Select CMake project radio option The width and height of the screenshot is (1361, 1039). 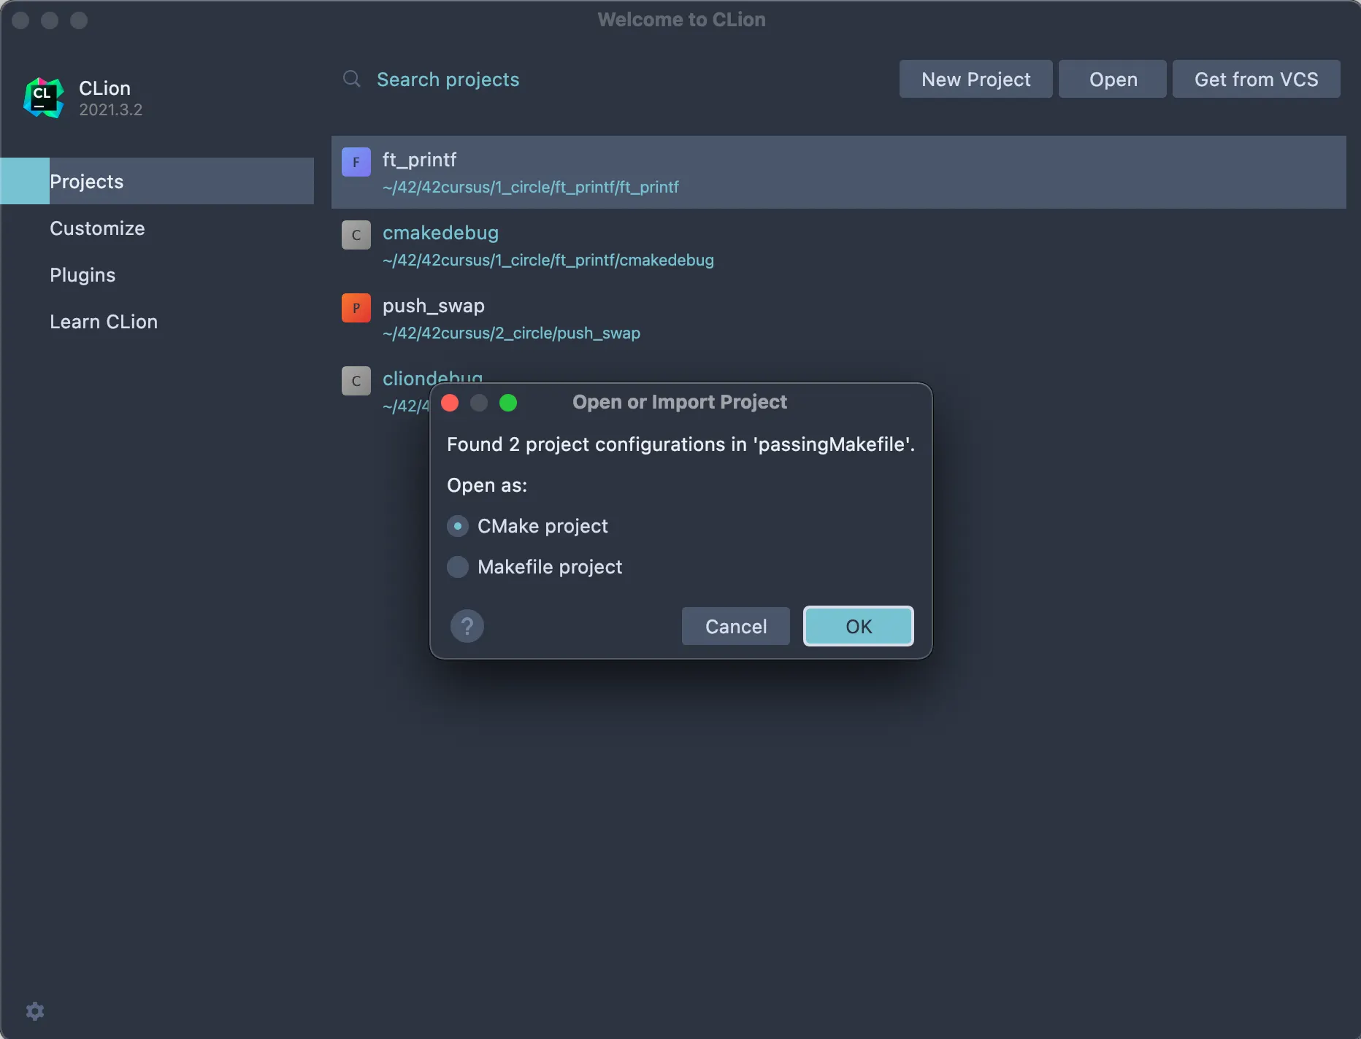[458, 526]
